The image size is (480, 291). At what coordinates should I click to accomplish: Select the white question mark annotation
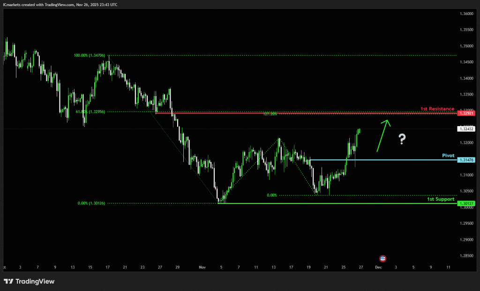coord(401,138)
